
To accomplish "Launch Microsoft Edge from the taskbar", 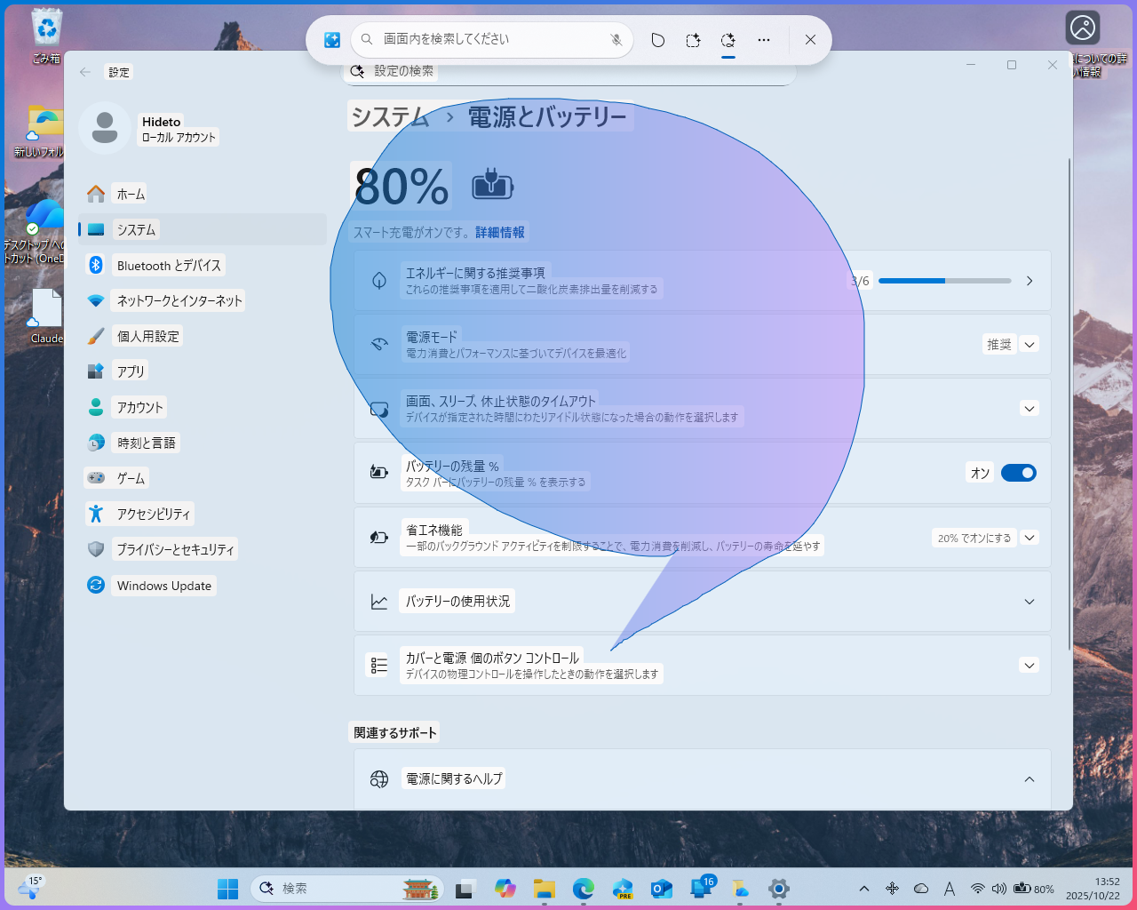I will [x=584, y=889].
